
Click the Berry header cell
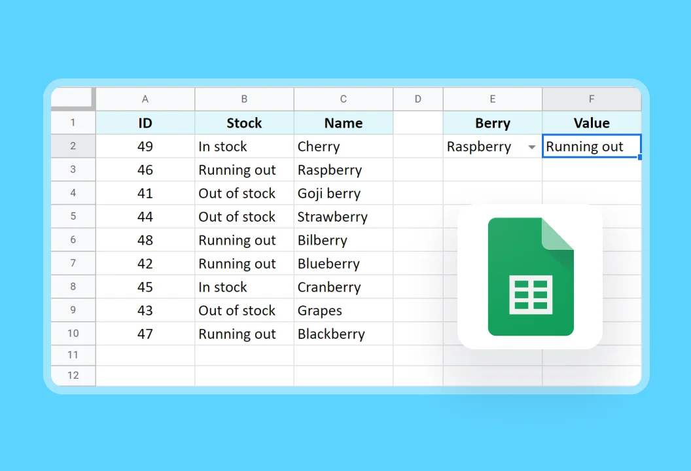point(492,123)
